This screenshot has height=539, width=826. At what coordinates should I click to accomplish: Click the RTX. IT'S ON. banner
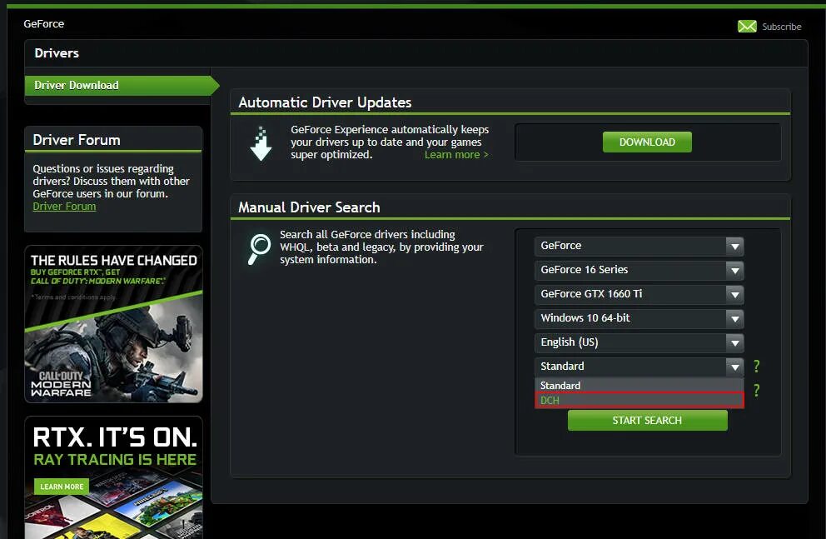click(x=114, y=477)
